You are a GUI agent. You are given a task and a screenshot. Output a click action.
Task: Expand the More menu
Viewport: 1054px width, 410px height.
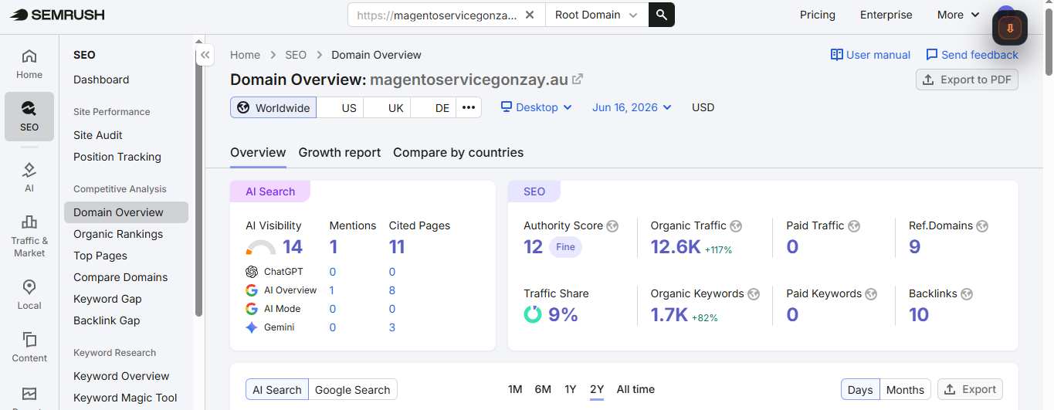[958, 15]
